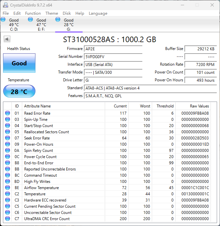Click the previous disk arrow button

pyautogui.click(x=7, y=39)
